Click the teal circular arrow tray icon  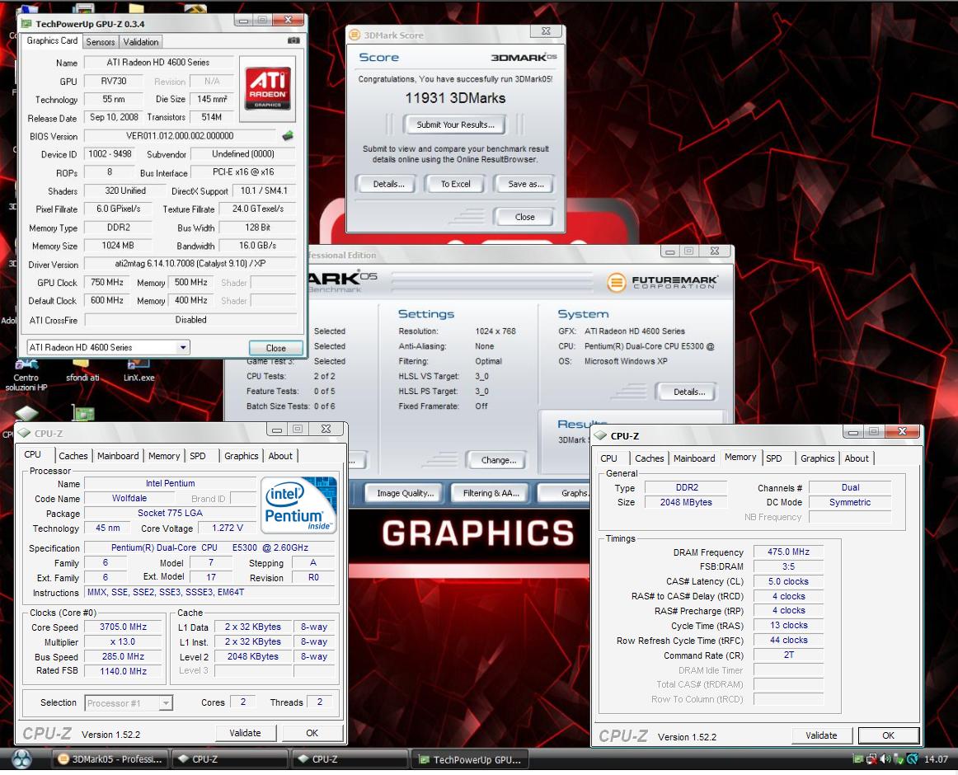(912, 759)
